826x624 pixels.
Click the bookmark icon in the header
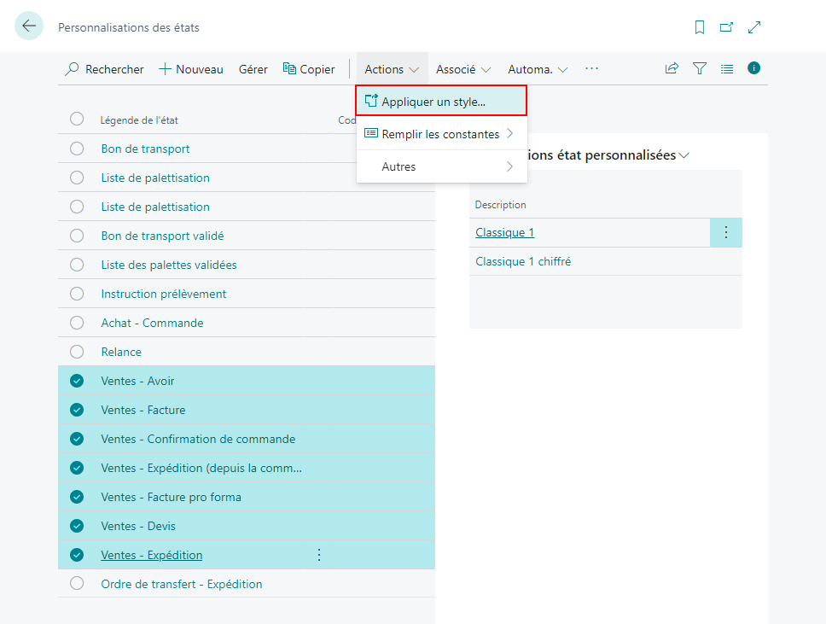[700, 26]
